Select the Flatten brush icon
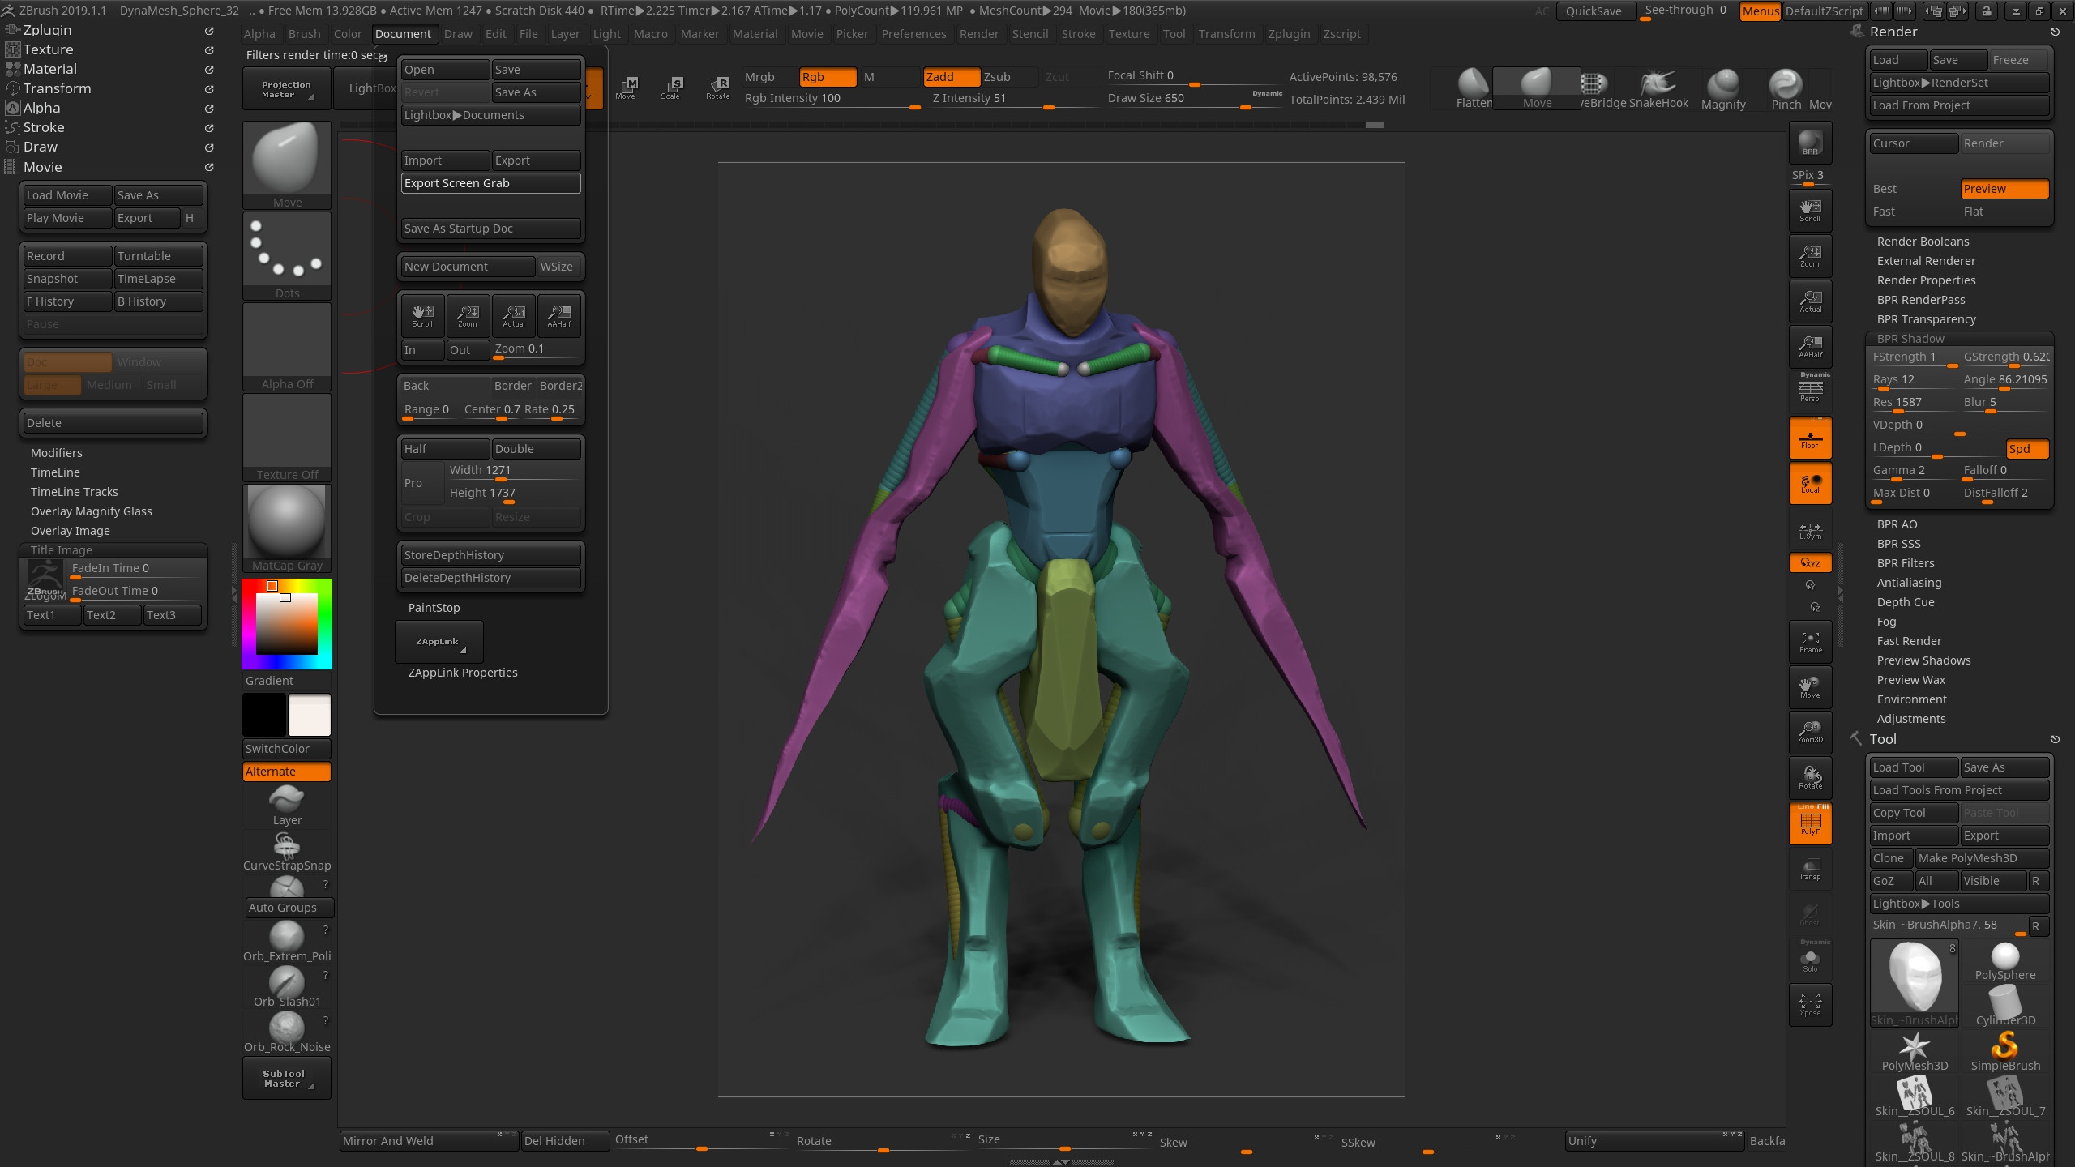The width and height of the screenshot is (2075, 1167). click(1474, 88)
